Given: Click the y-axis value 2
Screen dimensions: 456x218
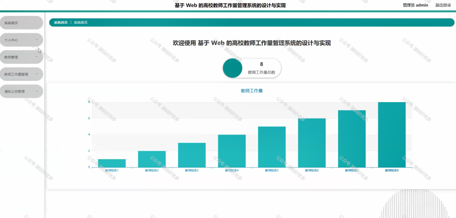Looking at the screenshot, I should point(89,151).
